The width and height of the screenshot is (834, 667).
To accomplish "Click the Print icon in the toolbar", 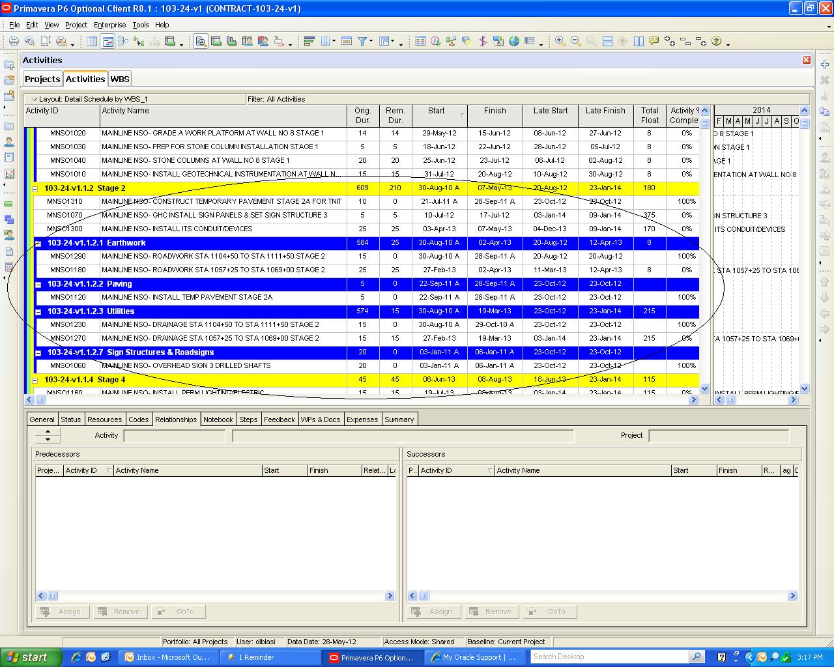I will point(14,41).
